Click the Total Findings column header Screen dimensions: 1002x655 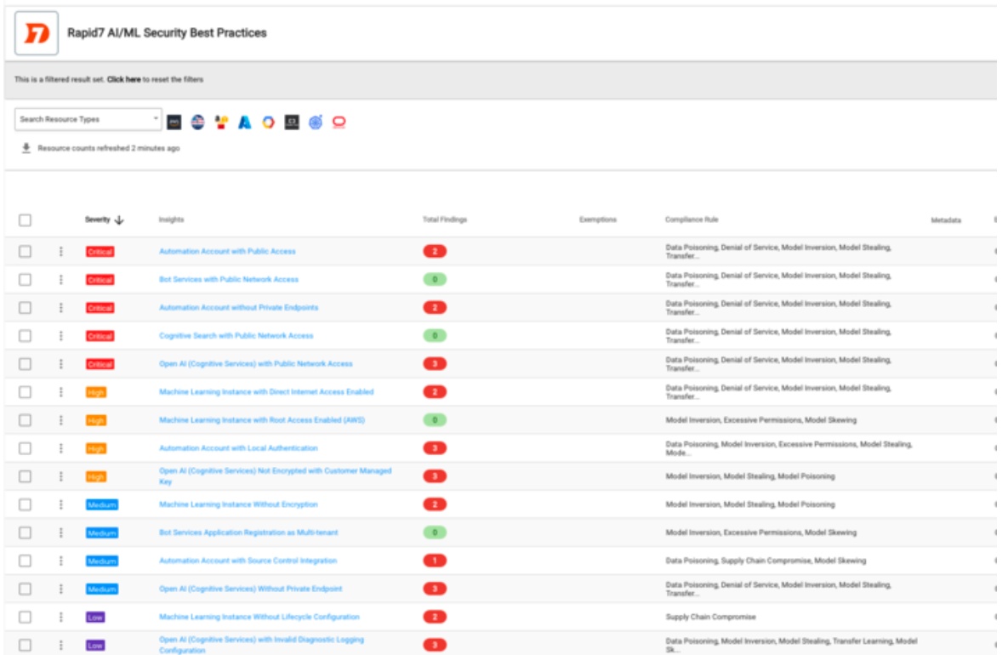(x=445, y=219)
